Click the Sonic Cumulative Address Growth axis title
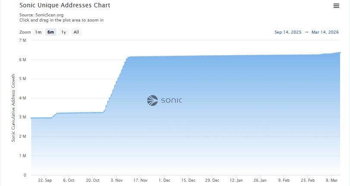The width and height of the screenshot is (350, 186). 13,108
